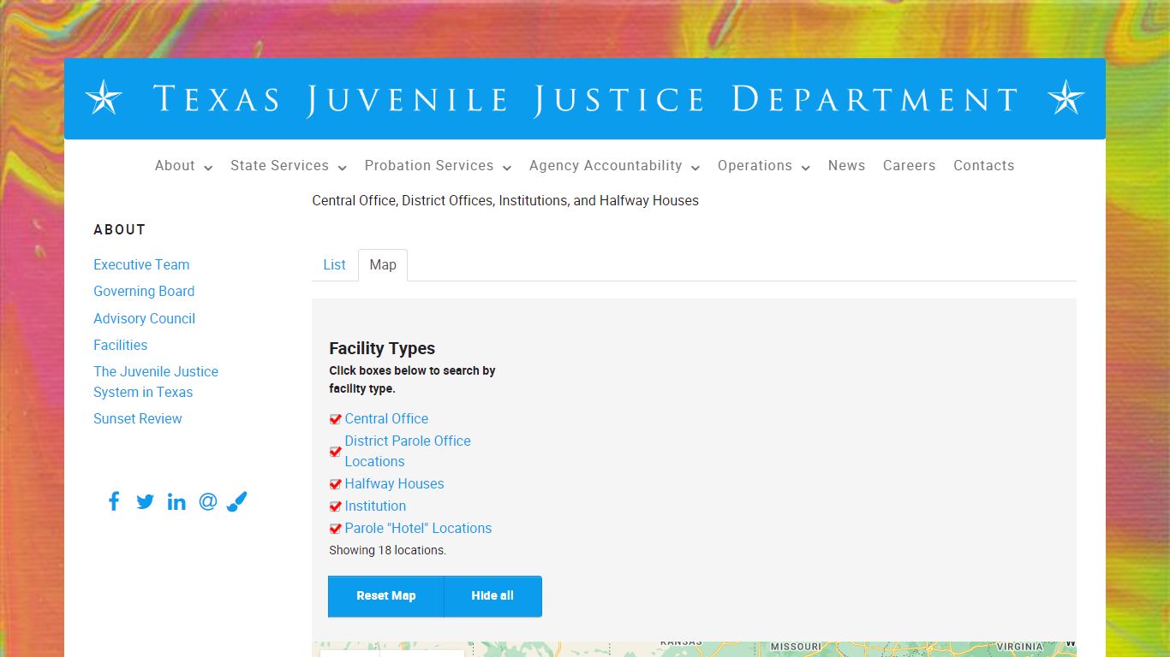Open the About menu label
This screenshot has width=1170, height=657.
pos(175,166)
